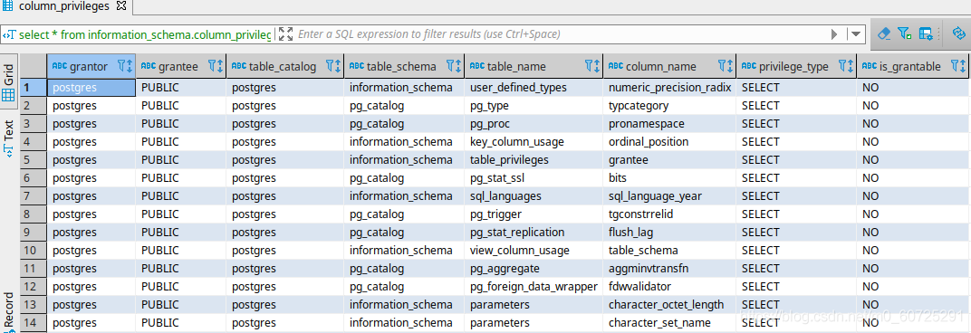Click filter funnel in grantee column header
971x333 pixels.
pyautogui.click(x=212, y=66)
